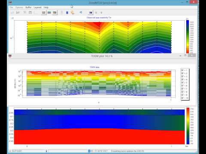
Task: Open the Options menu
Action: coord(19,7)
